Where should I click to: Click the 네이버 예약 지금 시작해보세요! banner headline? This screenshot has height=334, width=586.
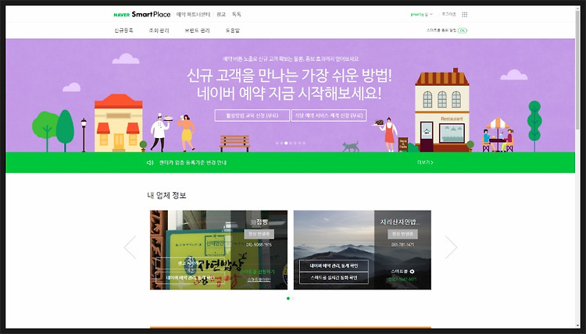pos(289,94)
